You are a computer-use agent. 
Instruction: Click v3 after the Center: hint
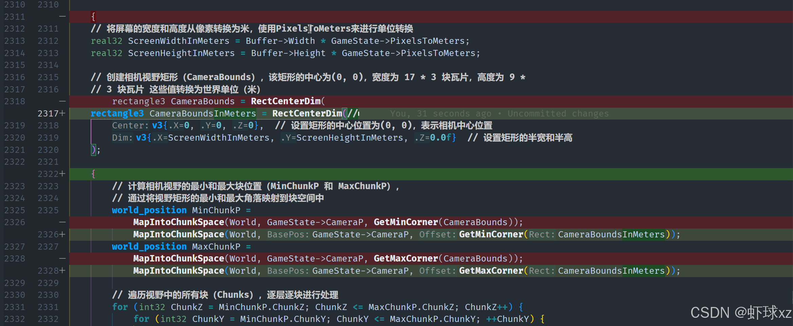157,126
